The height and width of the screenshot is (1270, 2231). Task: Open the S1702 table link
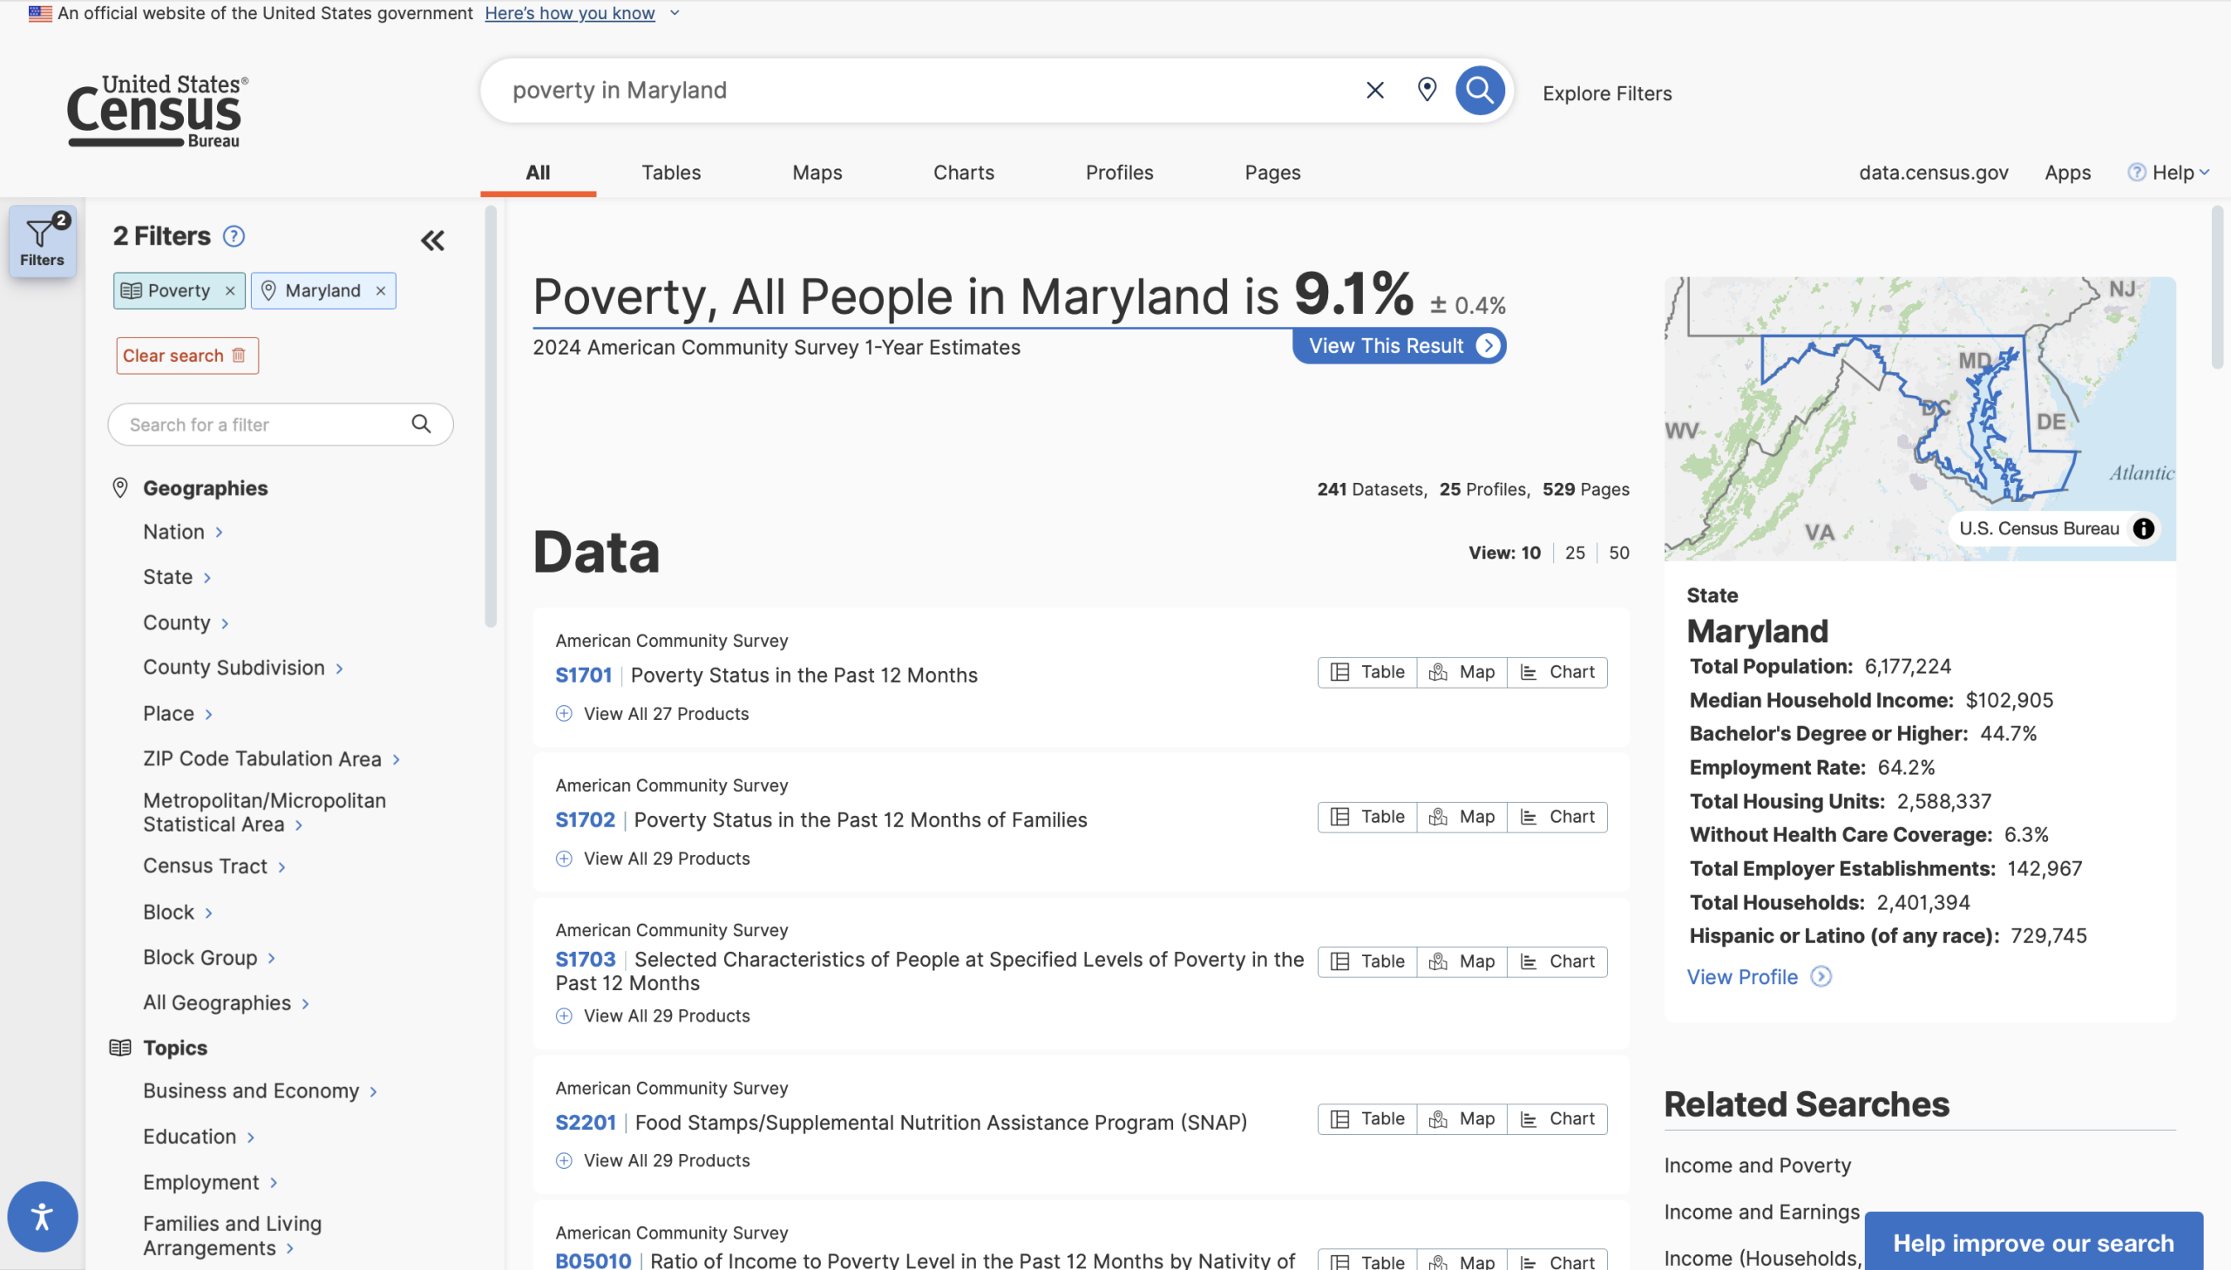(x=585, y=820)
